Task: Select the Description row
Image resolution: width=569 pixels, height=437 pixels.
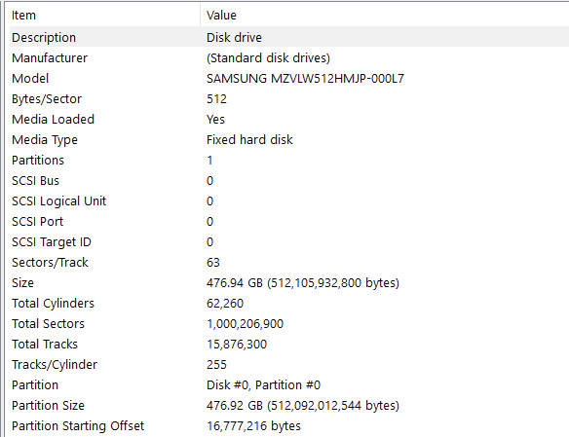Action: point(289,37)
